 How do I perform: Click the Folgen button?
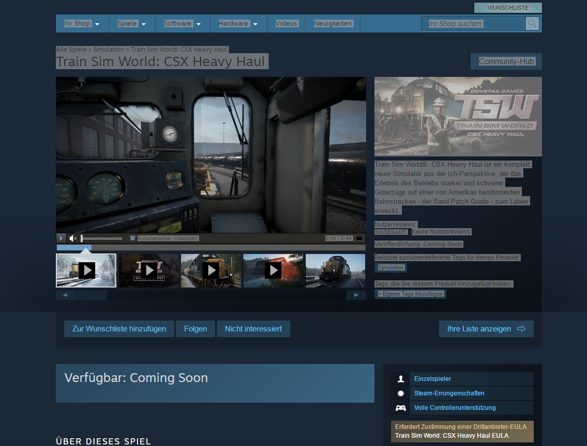[x=195, y=329]
